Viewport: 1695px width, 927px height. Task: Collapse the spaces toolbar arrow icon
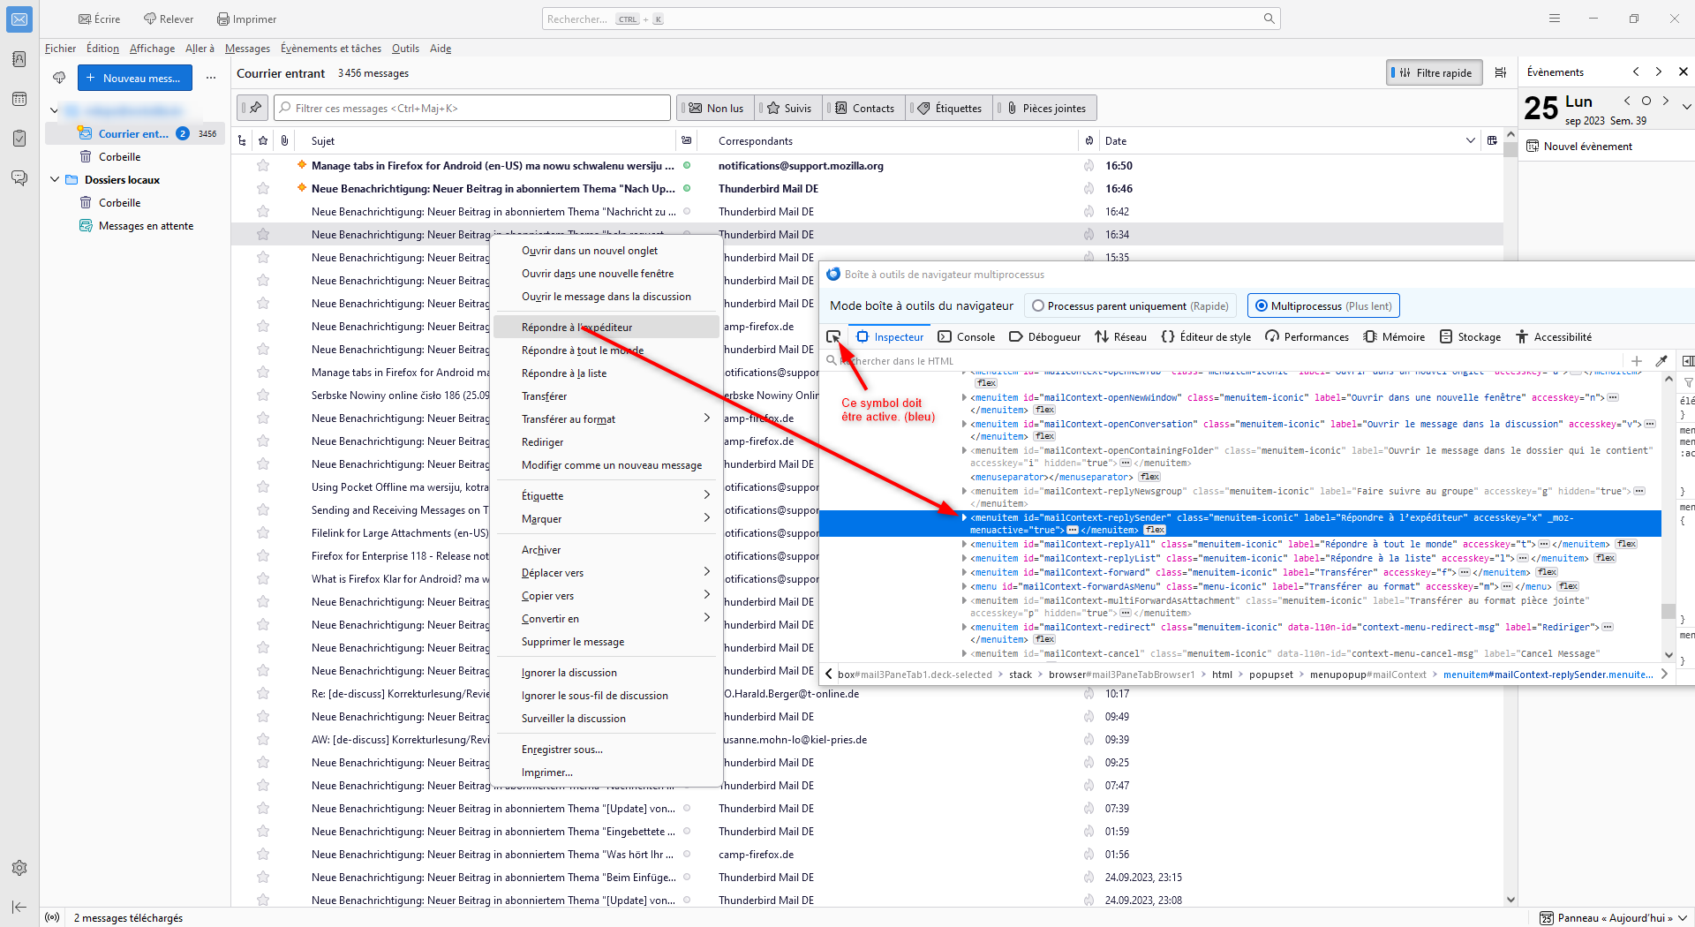19,907
